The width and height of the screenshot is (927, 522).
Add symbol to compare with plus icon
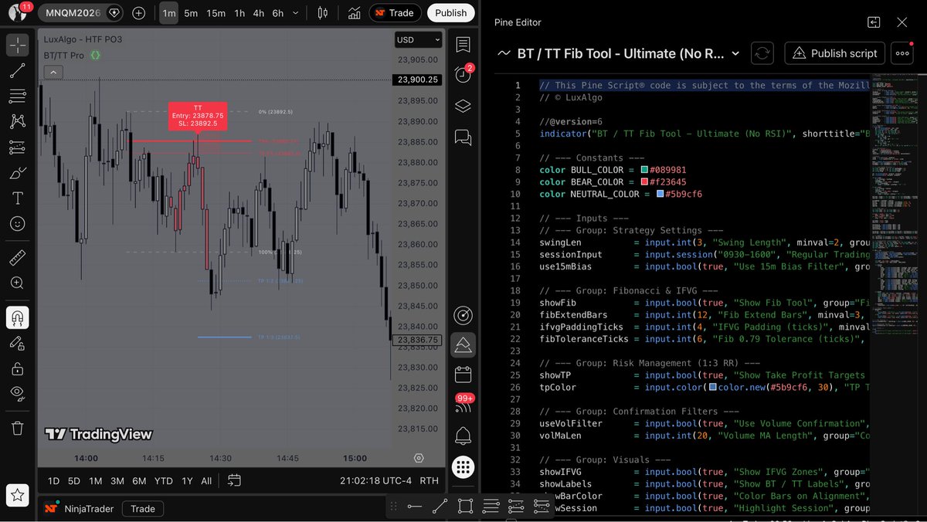pyautogui.click(x=138, y=13)
